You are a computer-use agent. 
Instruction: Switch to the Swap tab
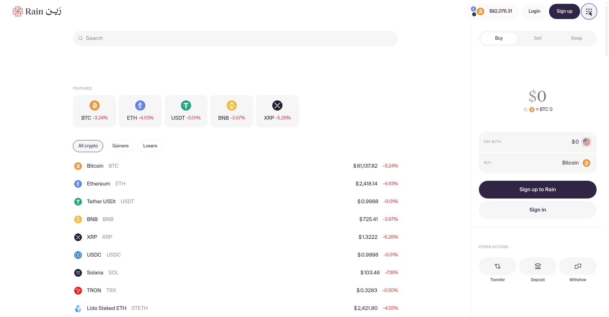click(x=576, y=38)
